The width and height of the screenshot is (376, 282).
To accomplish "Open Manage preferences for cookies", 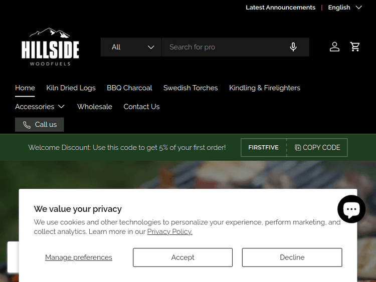I will 79,257.
